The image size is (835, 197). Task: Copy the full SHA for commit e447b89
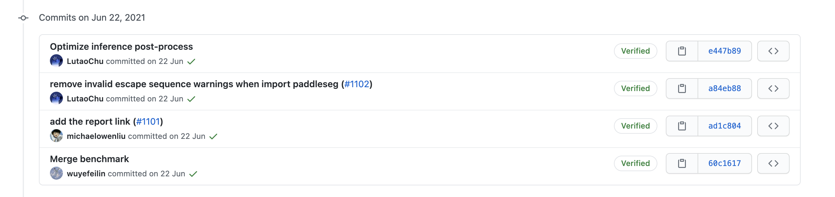pos(682,51)
